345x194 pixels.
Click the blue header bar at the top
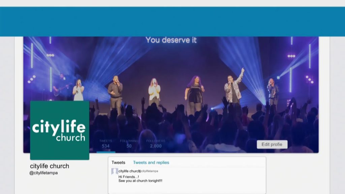(172, 22)
